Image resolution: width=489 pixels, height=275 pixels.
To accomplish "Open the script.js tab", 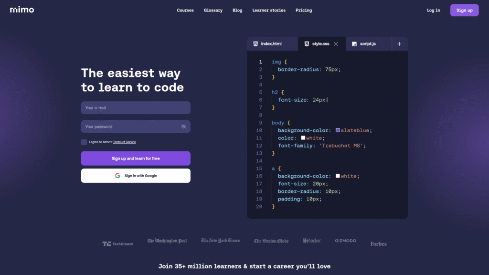I will (368, 43).
